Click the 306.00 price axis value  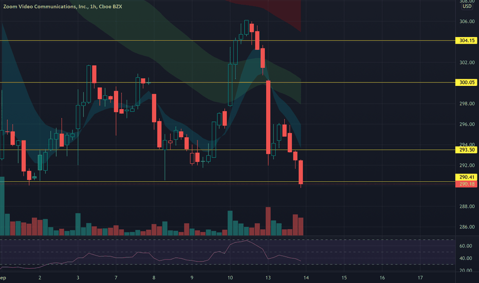pos(467,22)
